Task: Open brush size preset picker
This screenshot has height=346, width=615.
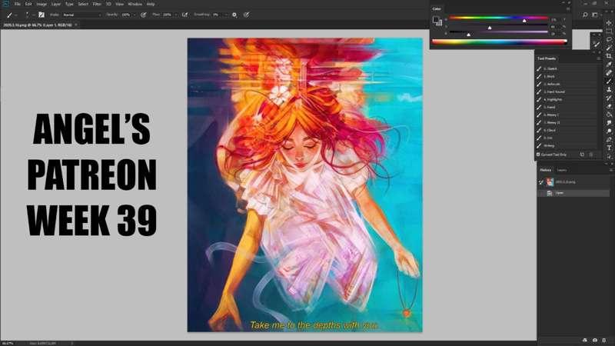Action: [x=27, y=15]
